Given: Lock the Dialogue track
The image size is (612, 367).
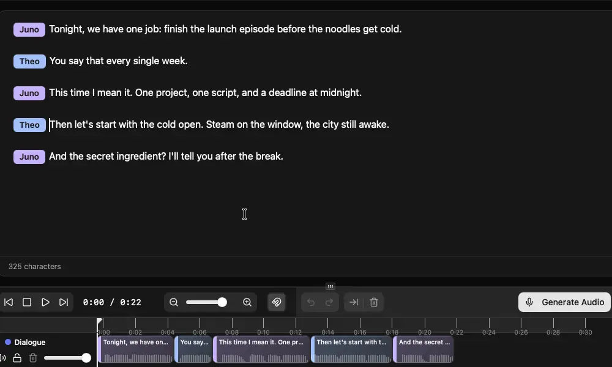Looking at the screenshot, I should (17, 358).
